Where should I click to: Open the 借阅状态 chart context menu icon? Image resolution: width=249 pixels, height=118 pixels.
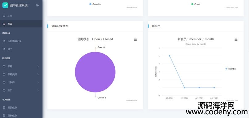pyautogui.click(x=135, y=40)
